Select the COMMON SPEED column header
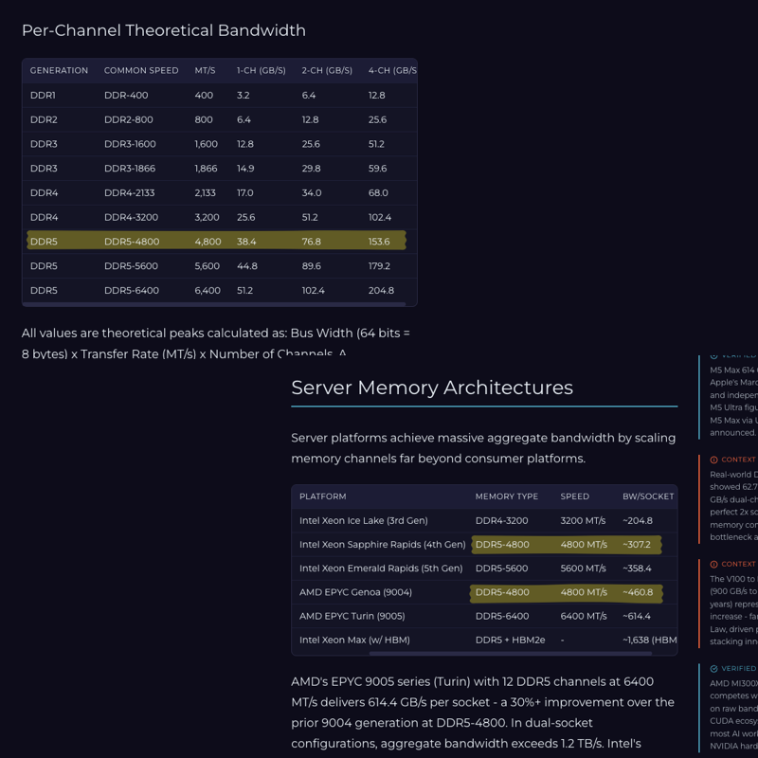758x758 pixels. (x=141, y=70)
